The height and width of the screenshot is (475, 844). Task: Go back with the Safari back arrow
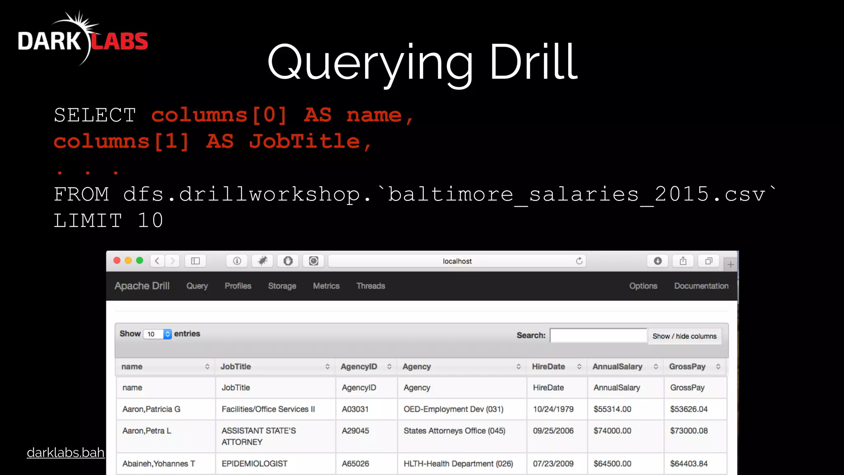[x=157, y=261]
